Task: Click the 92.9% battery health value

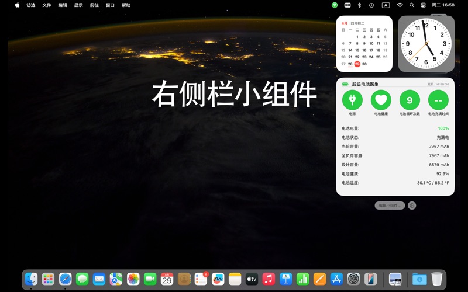Action: pyautogui.click(x=443, y=173)
